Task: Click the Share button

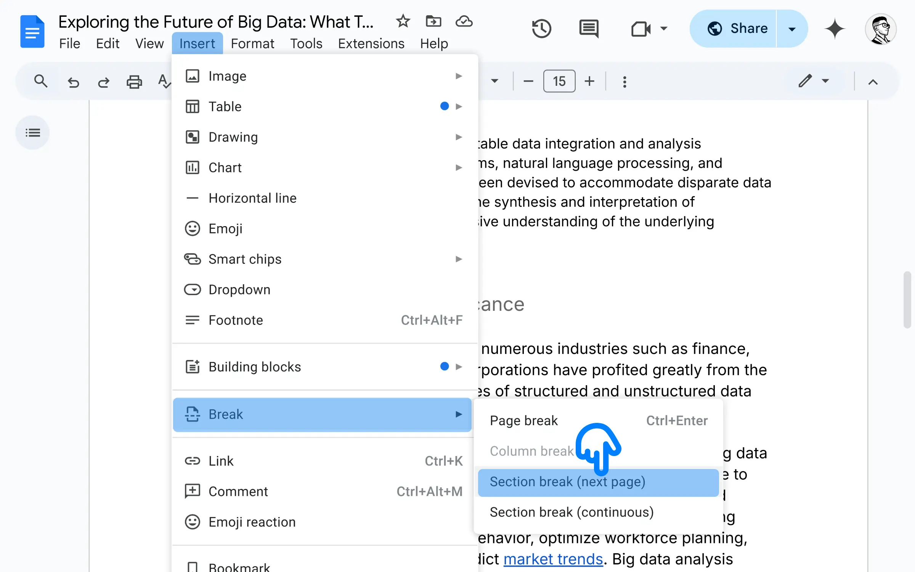Action: coord(734,29)
